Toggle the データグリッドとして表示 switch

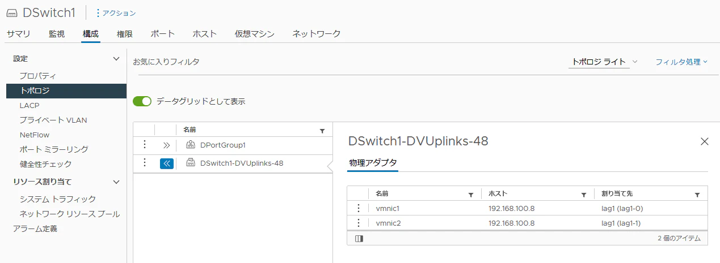[142, 101]
